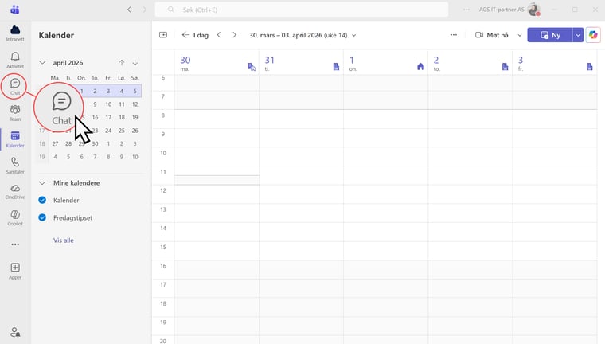Image resolution: width=605 pixels, height=344 pixels.
Task: Uncheck the Kalender calendar checkbox
Action: click(43, 200)
